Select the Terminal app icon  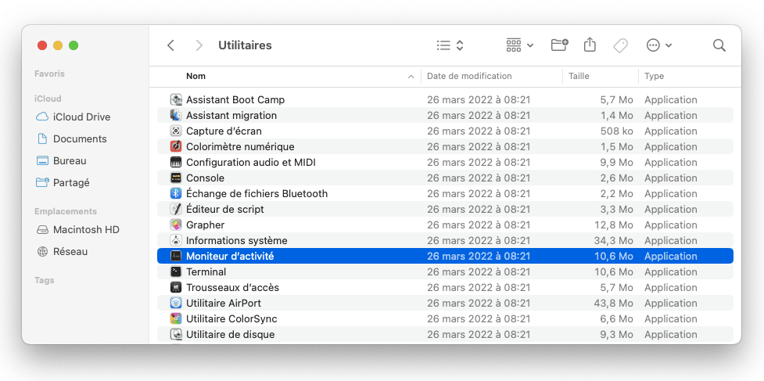(x=176, y=272)
